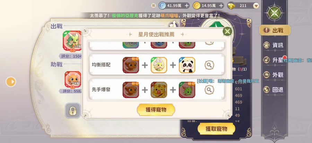The width and height of the screenshot is (312, 143).
Task: Select panda pet in 均衡搭配 row
Action: tap(187, 65)
